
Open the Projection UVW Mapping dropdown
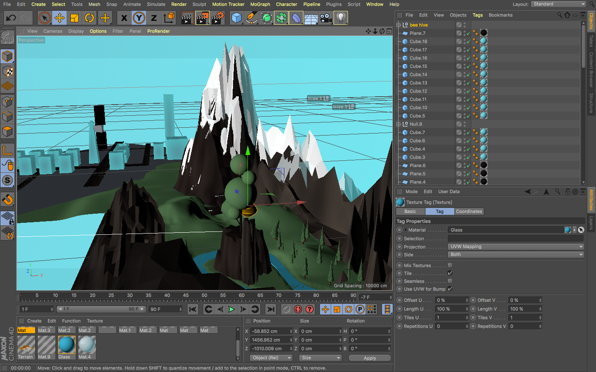(x=516, y=247)
